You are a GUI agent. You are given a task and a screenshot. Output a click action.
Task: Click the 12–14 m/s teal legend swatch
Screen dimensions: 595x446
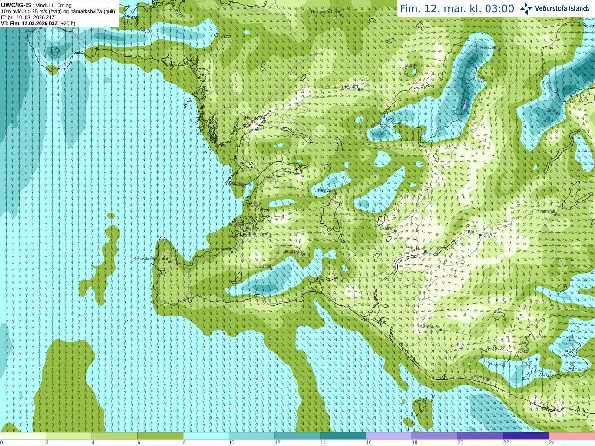click(297, 436)
